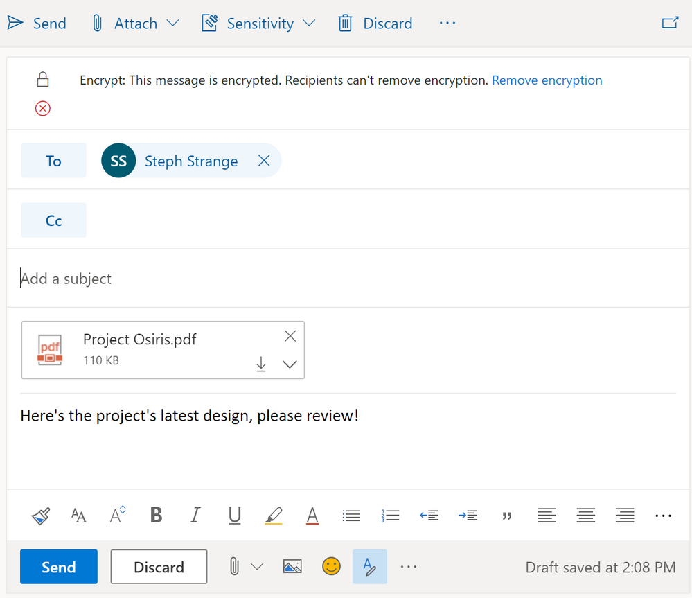692x598 pixels.
Task: Remove Steph Strange from recipients
Action: click(263, 160)
